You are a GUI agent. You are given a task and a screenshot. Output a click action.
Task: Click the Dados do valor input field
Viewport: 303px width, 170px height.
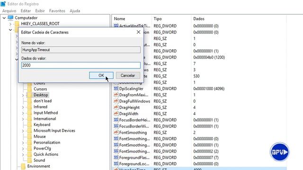81,65
